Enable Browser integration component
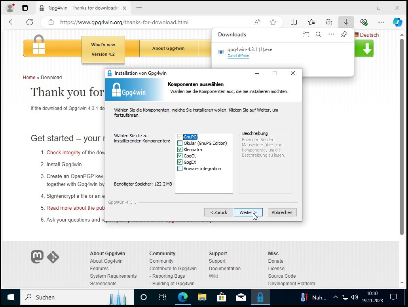 (x=180, y=169)
